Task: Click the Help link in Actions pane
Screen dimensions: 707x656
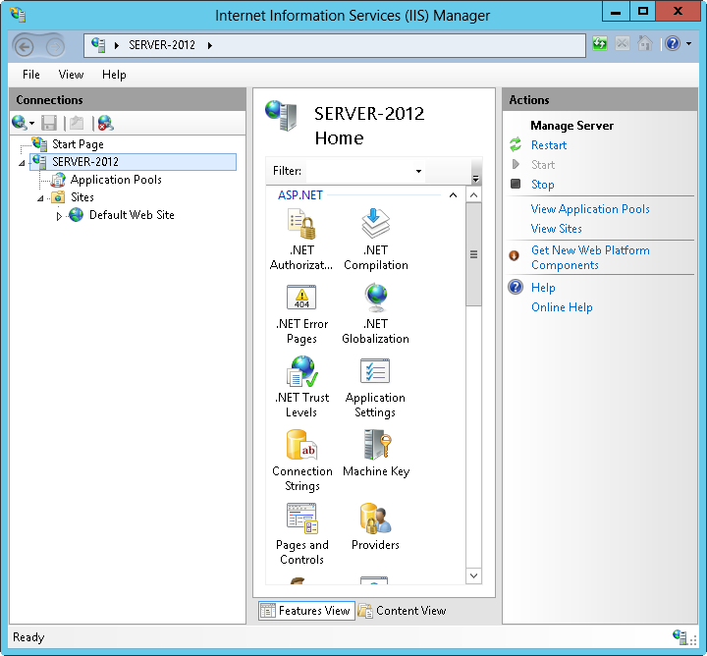Action: point(543,288)
